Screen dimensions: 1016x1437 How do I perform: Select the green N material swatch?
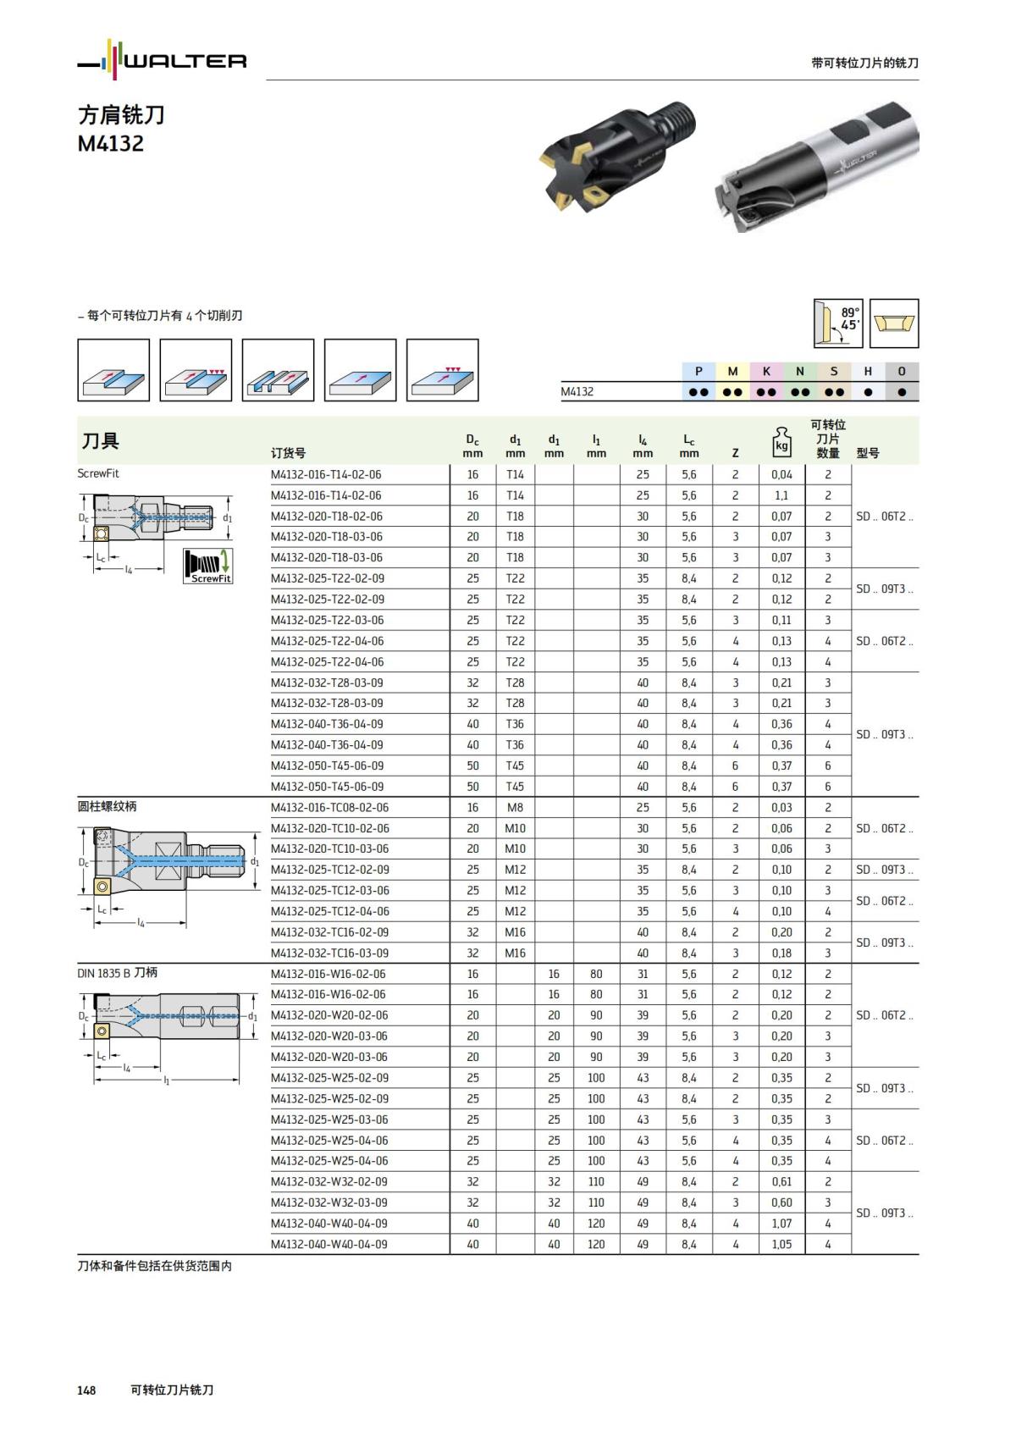[800, 371]
